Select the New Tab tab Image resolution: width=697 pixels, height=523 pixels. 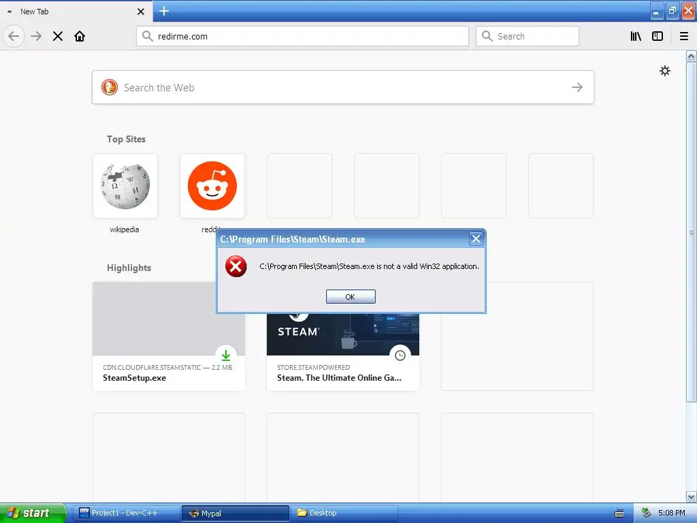click(x=76, y=12)
